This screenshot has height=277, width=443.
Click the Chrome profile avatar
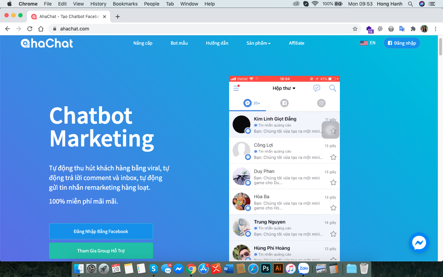tap(424, 29)
